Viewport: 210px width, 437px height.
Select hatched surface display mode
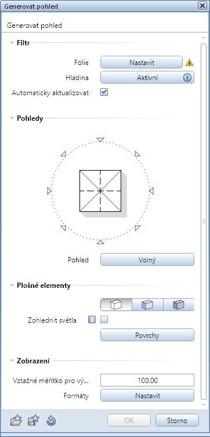pyautogui.click(x=179, y=305)
